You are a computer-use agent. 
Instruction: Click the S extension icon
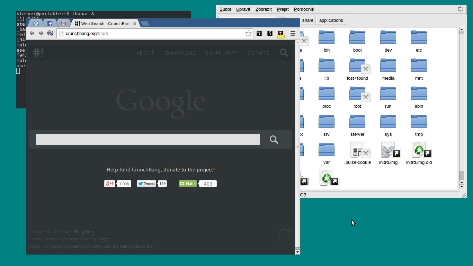270,33
